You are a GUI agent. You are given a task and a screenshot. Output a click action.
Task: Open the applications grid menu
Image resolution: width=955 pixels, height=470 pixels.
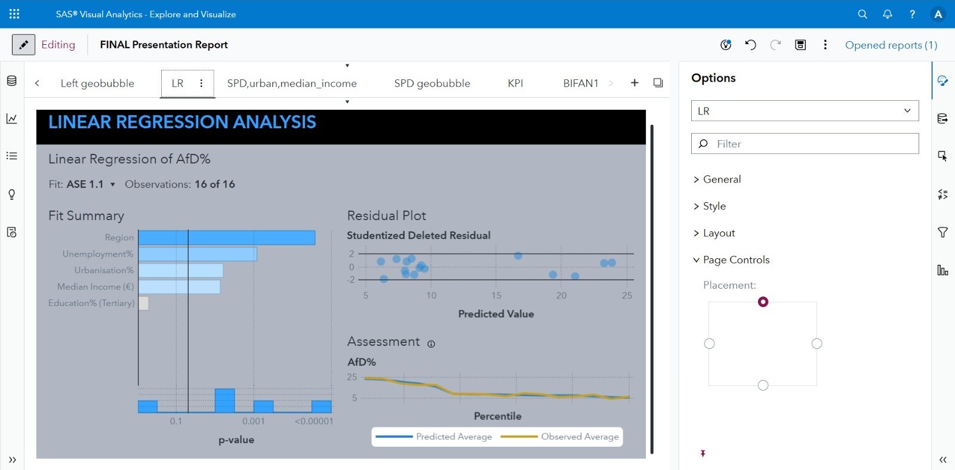point(14,14)
